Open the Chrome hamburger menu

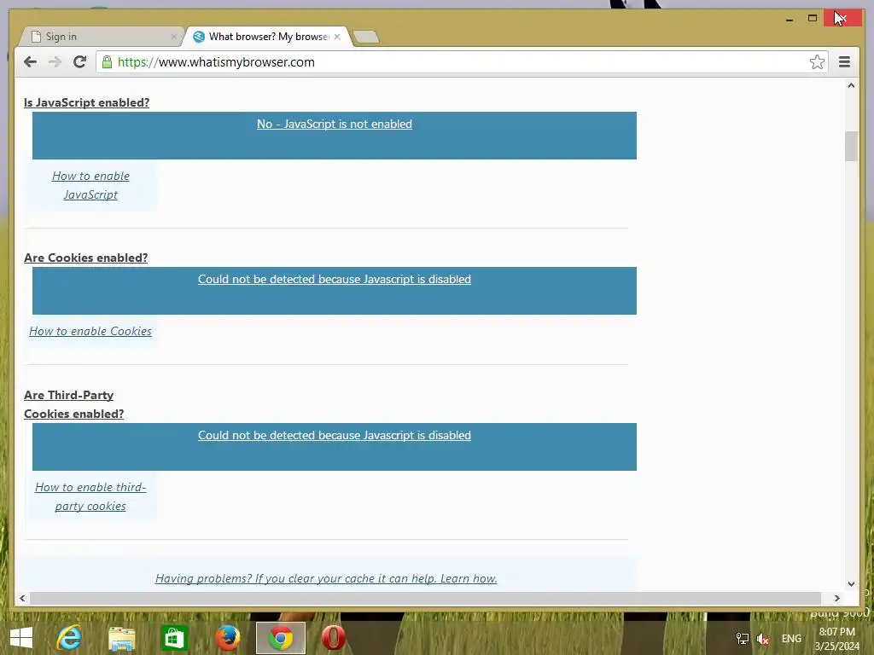(844, 61)
